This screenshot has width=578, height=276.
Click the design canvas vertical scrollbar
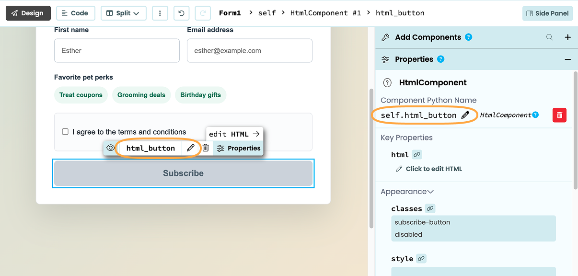tap(371, 158)
